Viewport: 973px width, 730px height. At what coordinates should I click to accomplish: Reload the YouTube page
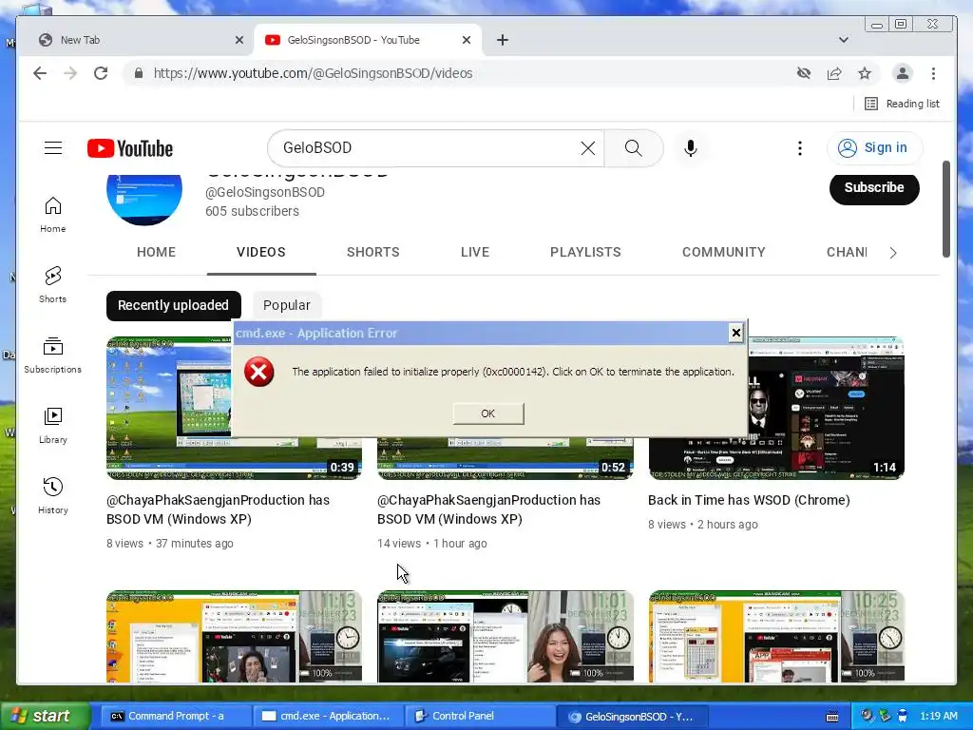(x=101, y=73)
